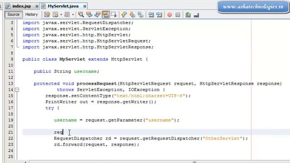Click 'HttpServlet' after extends on line 9
290x163 pixels.
(x=127, y=59)
